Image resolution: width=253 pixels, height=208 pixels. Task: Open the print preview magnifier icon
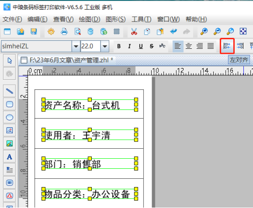(78, 31)
